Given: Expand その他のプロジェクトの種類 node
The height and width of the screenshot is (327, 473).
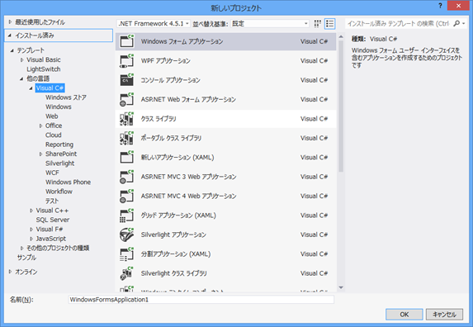Looking at the screenshot, I should [21, 248].
